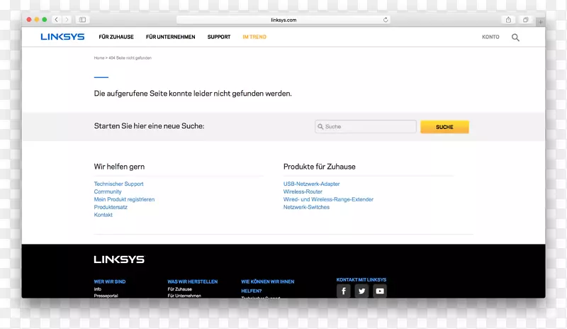Viewport: 567px width, 329px height.
Task: Reload page using the refresh icon
Action: (x=386, y=20)
